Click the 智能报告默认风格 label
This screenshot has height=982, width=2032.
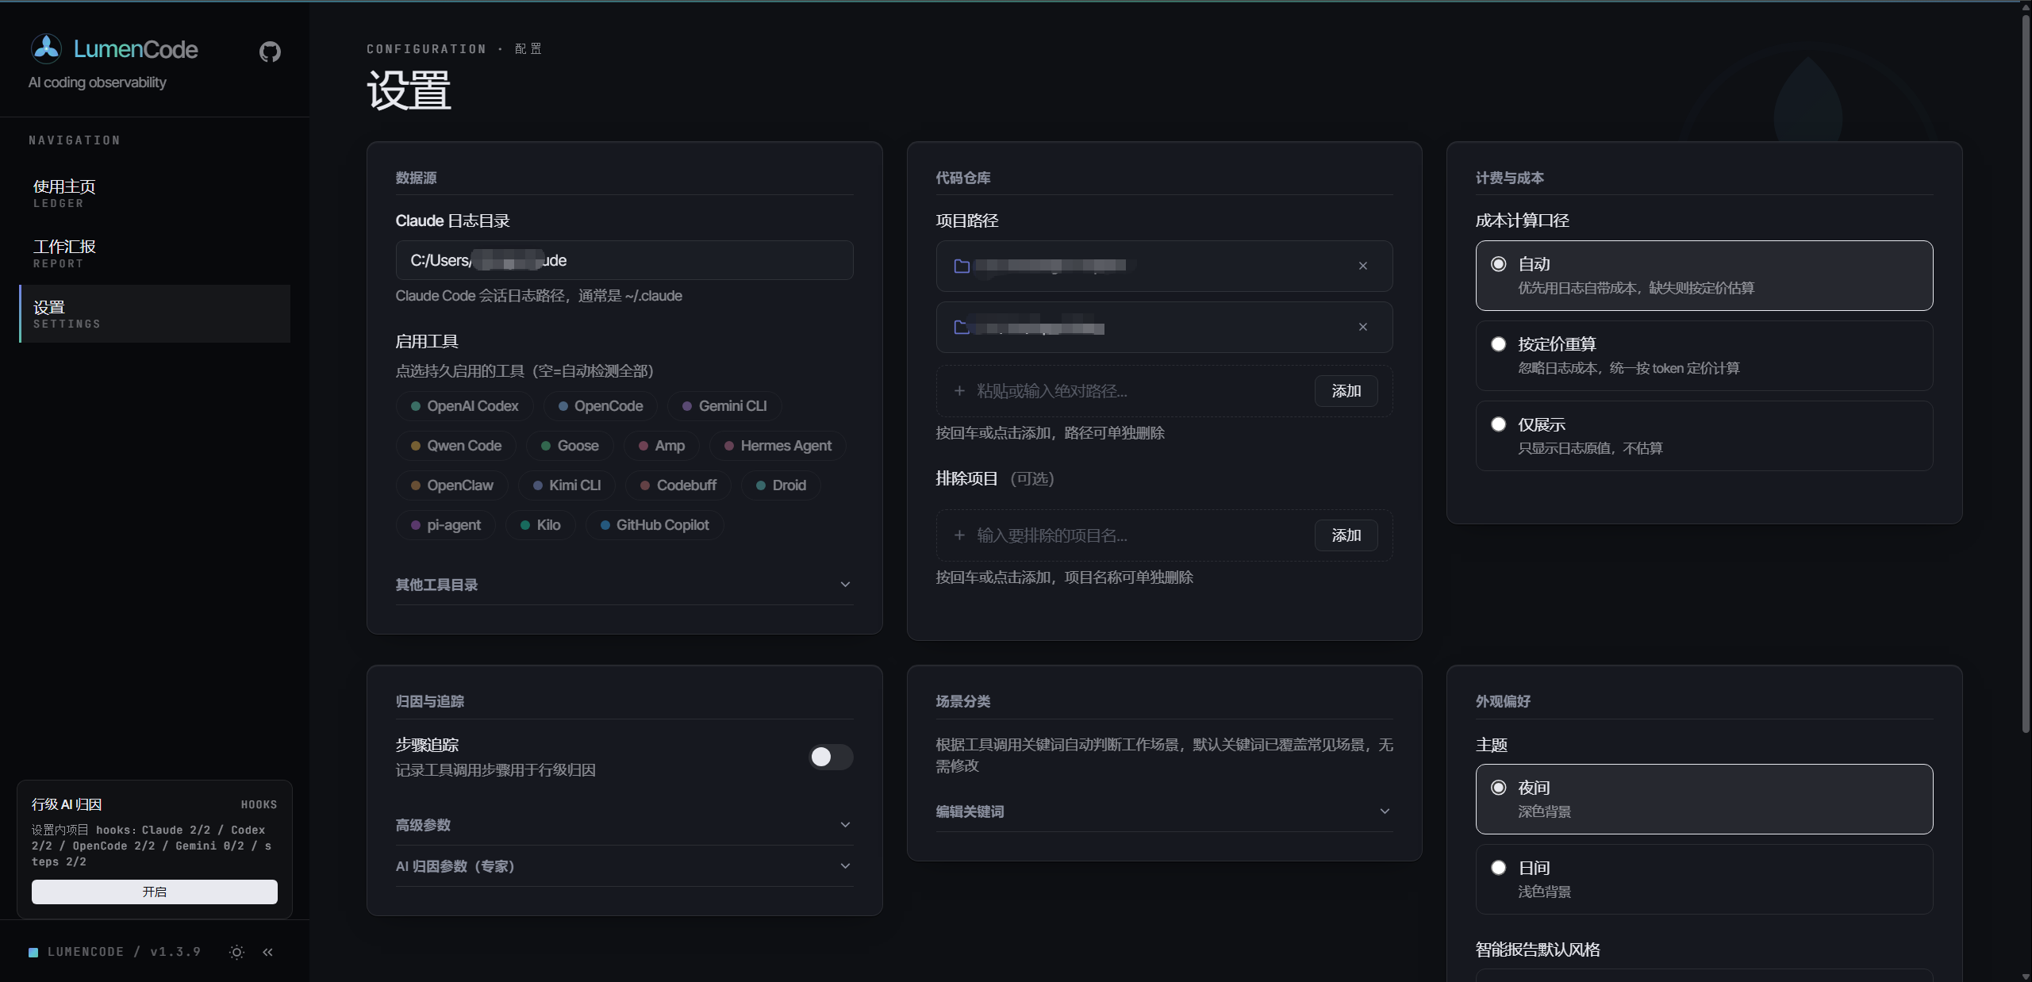click(1538, 949)
